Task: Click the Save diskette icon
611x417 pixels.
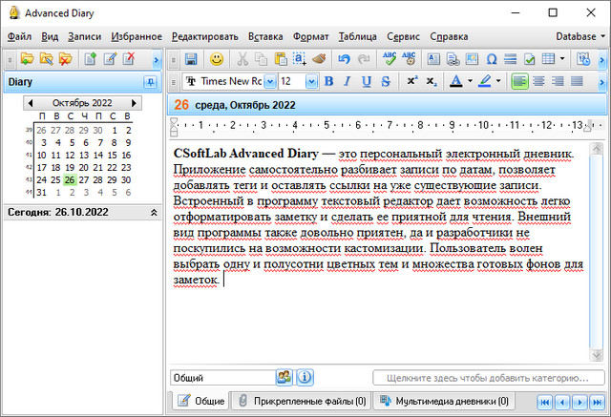Action: [191, 59]
